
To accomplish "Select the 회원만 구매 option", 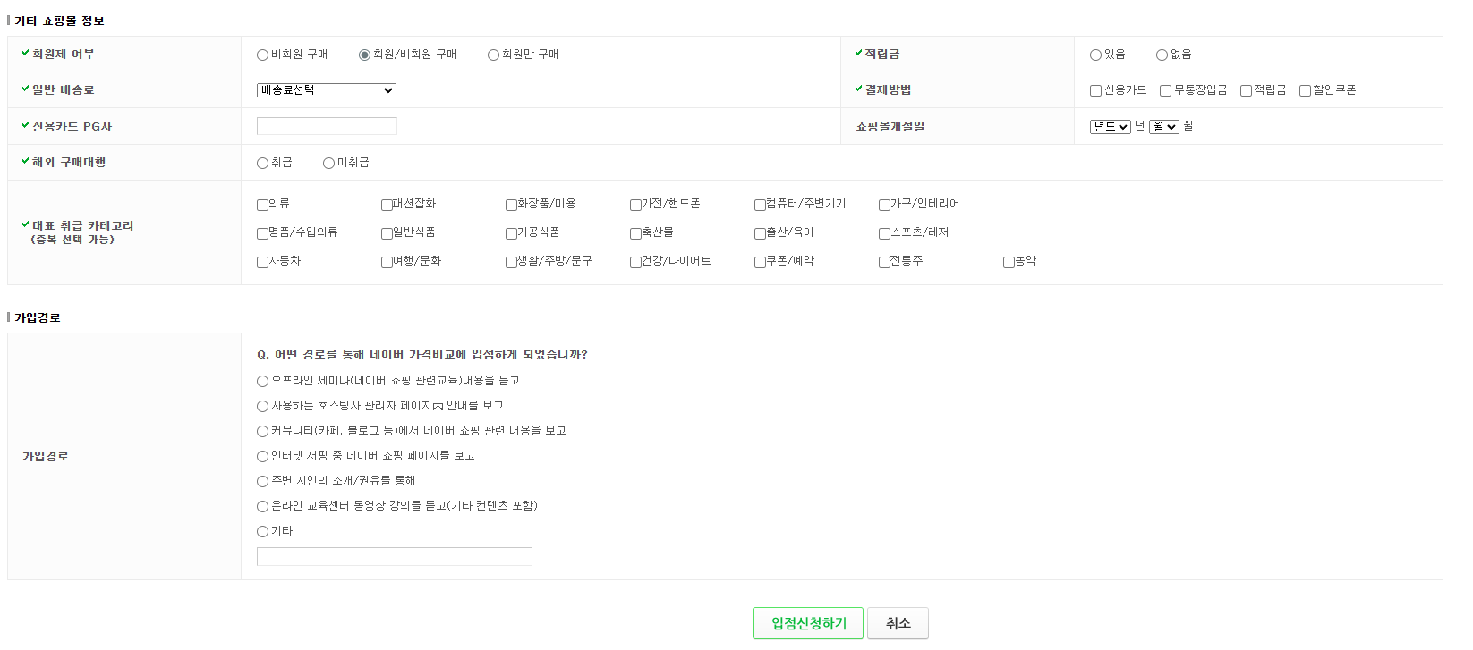I will coord(493,55).
